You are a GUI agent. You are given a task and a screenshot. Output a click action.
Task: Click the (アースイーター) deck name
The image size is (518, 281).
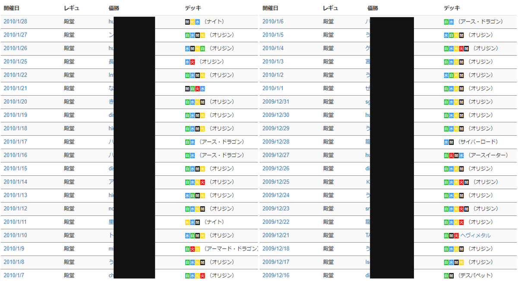[x=488, y=155]
